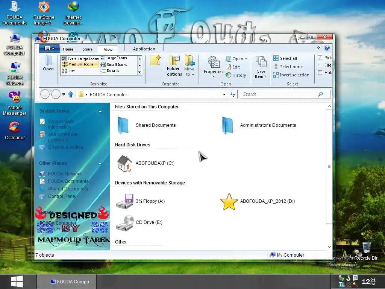This screenshot has width=385, height=289.
Task: Click the FOUDA Documents link in Other Places
Action: click(68, 181)
